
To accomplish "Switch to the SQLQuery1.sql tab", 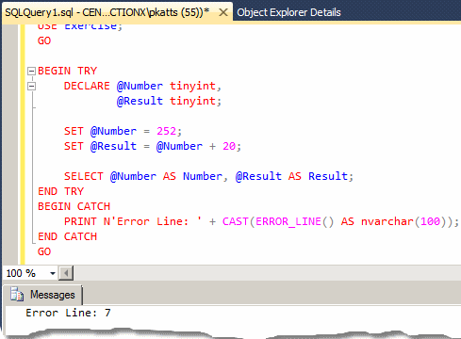I will 107,12.
